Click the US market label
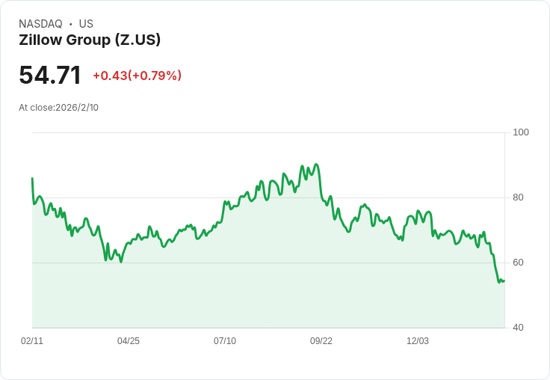The width and height of the screenshot is (550, 380). 86,24
